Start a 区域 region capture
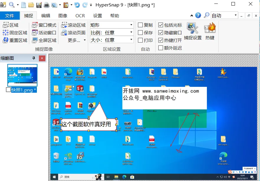The width and height of the screenshot is (260, 181). click(x=10, y=25)
